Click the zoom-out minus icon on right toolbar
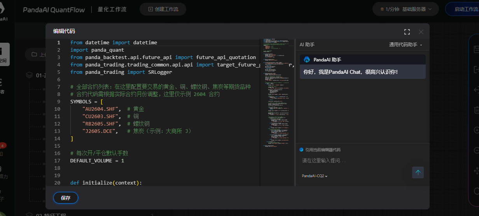479x216 pixels. [476, 150]
